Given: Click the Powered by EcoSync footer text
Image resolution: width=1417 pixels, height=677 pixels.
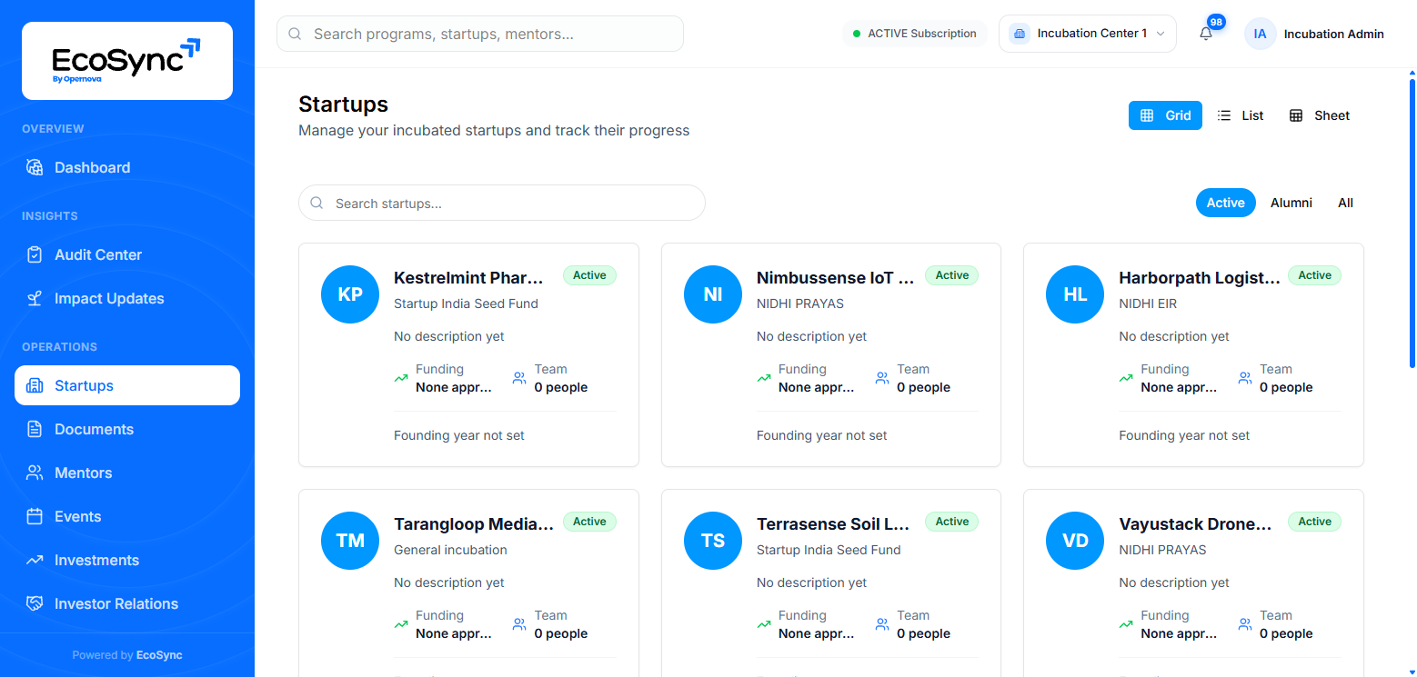Looking at the screenshot, I should point(127,655).
